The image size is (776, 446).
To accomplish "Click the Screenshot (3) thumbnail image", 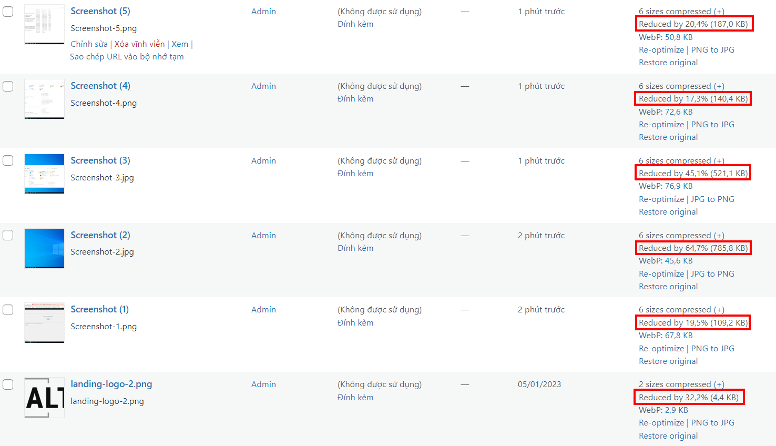I will [x=44, y=174].
